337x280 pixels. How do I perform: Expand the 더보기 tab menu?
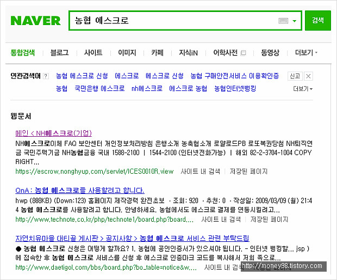306,53
